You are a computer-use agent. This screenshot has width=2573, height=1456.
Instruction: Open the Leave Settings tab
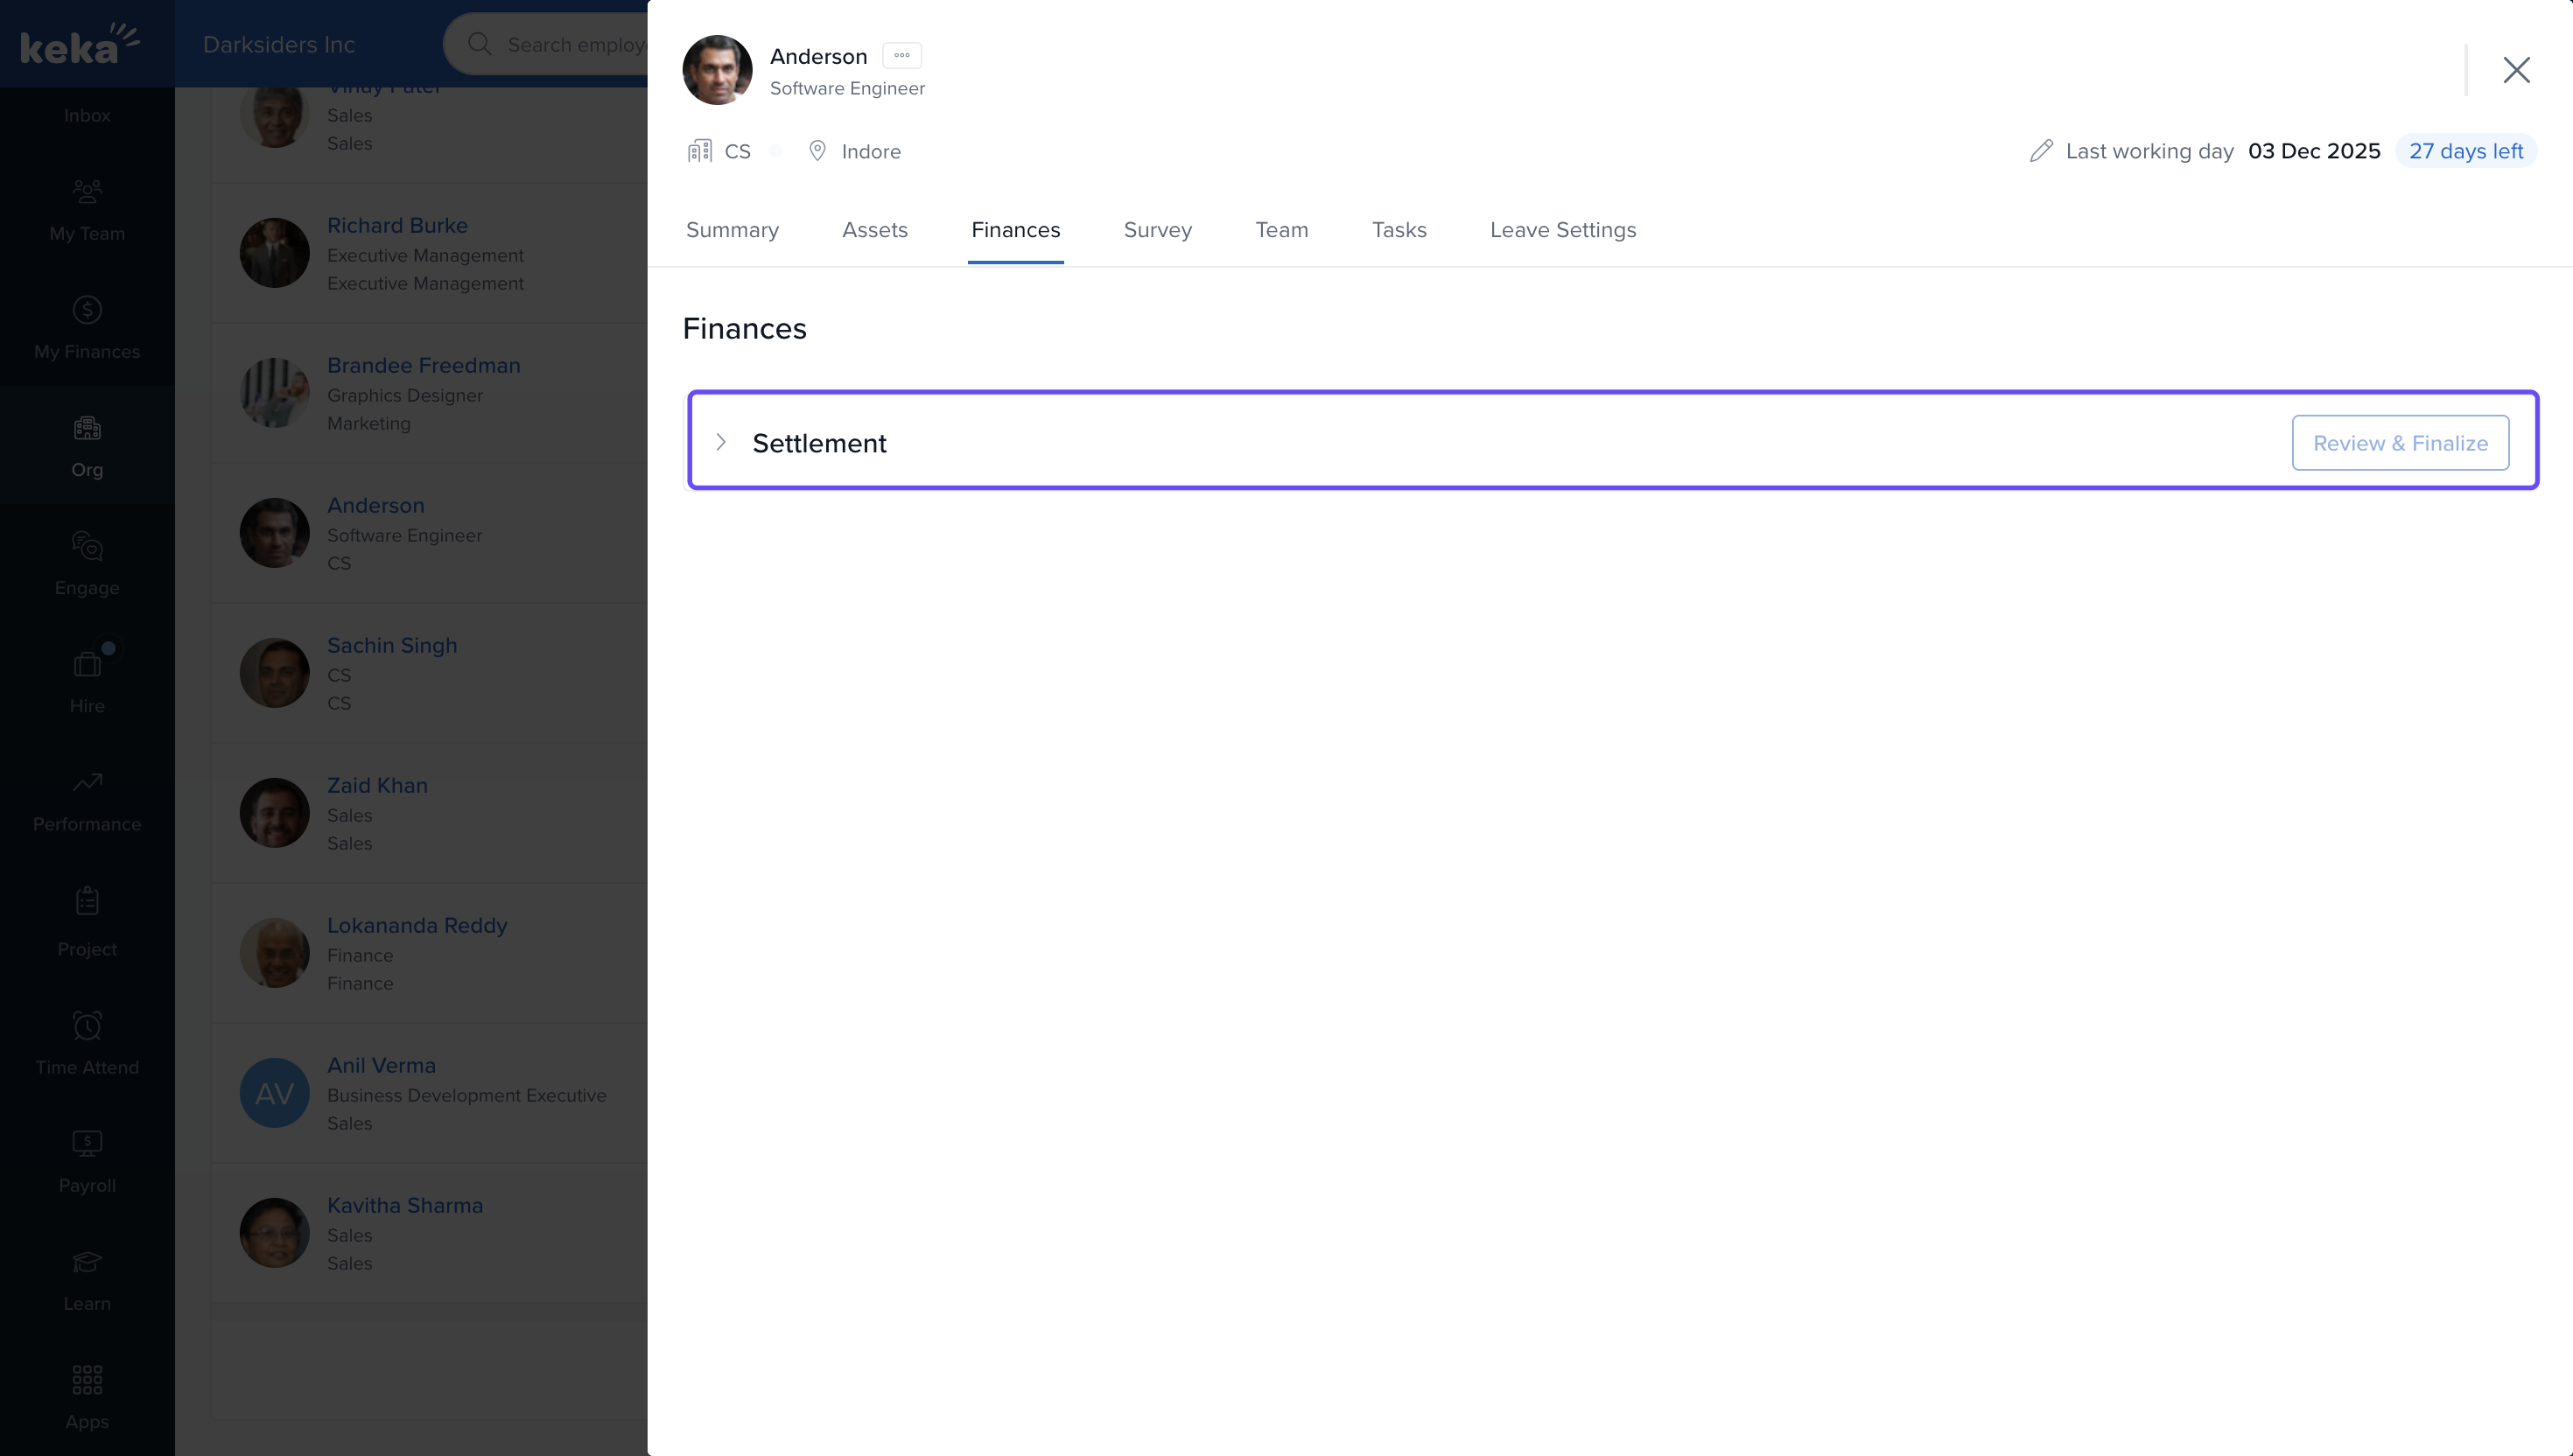coord(1562,230)
